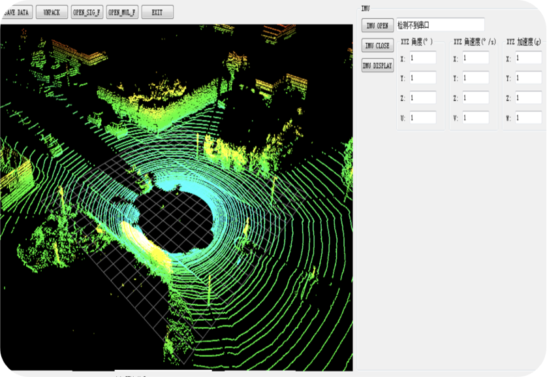Viewport: 547px width, 377px height.
Task: Focus the X field under XYZ 加速度
Action: click(529, 58)
